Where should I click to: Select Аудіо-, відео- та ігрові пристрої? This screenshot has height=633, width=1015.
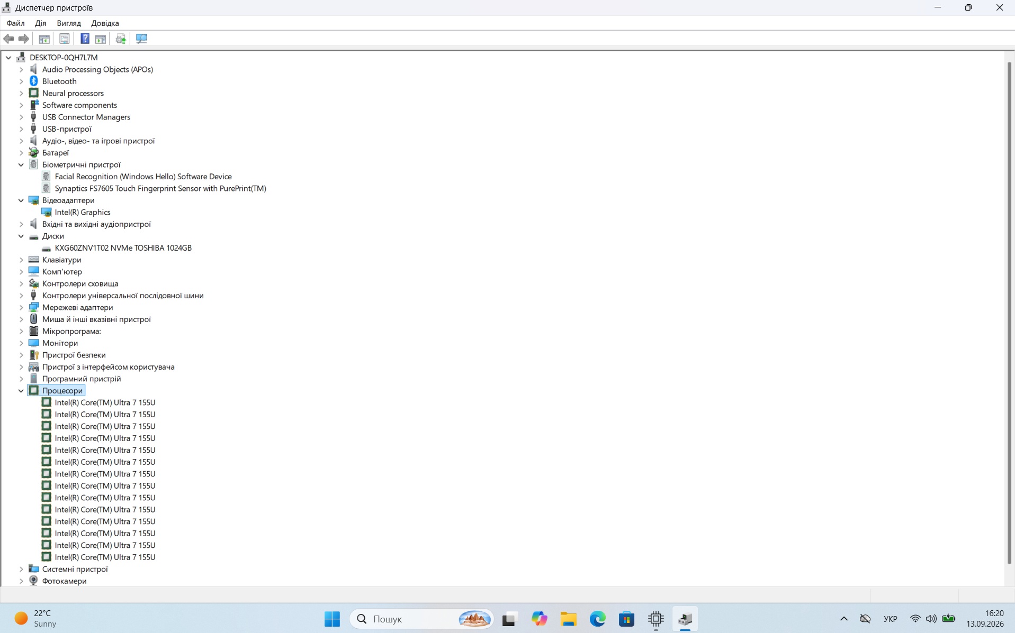pos(98,141)
